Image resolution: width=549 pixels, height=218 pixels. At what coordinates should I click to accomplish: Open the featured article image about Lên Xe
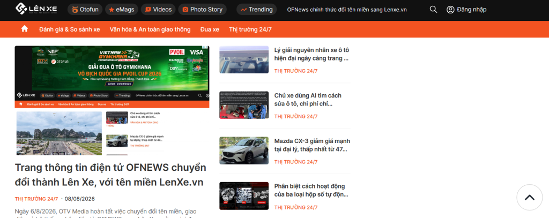[112, 100]
